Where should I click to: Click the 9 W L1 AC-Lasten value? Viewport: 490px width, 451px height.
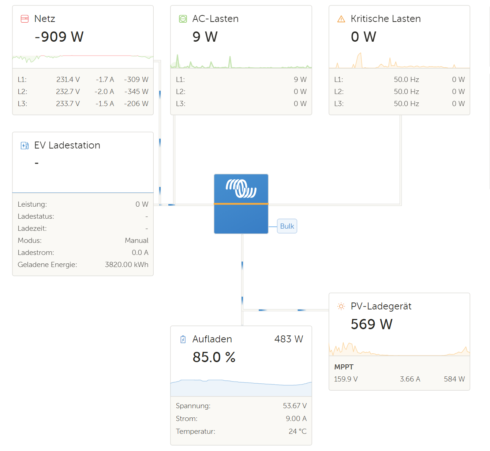pyautogui.click(x=300, y=79)
